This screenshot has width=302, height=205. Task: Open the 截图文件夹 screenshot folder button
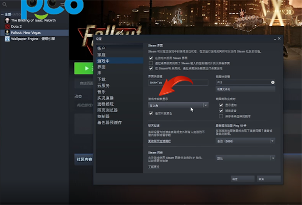[x=246, y=89]
